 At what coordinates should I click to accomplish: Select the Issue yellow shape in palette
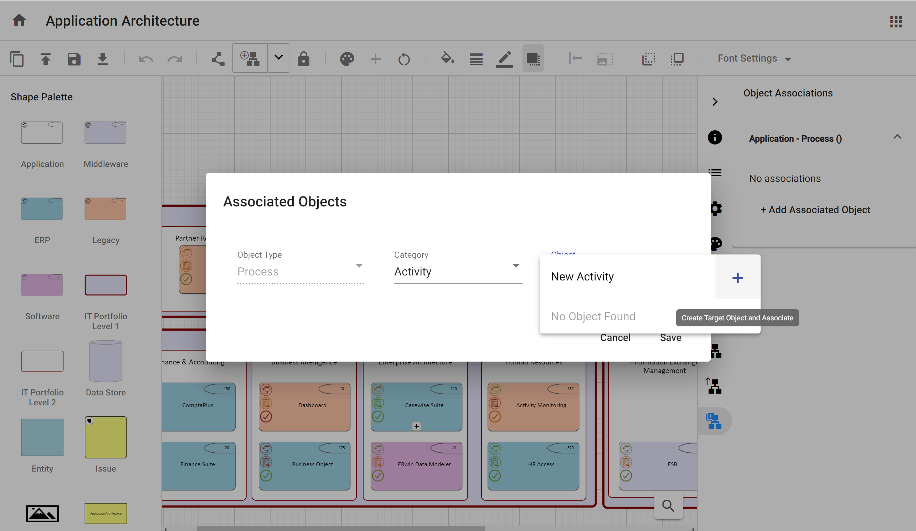tap(106, 437)
